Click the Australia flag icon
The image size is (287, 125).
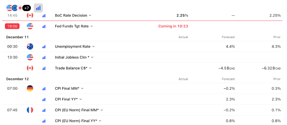pyautogui.click(x=30, y=47)
